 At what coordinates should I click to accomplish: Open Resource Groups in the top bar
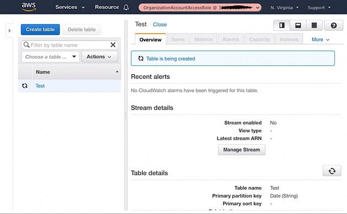(107, 7)
